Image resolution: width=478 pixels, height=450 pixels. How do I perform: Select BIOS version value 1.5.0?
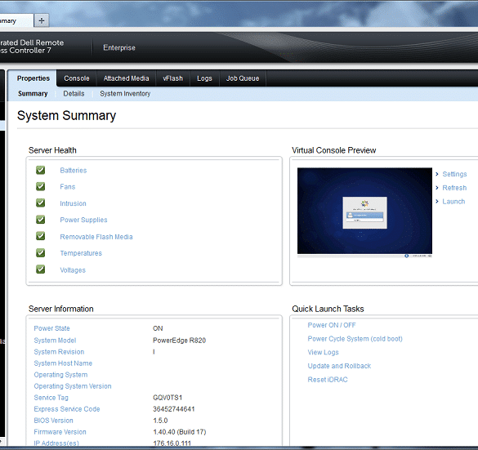[160, 421]
